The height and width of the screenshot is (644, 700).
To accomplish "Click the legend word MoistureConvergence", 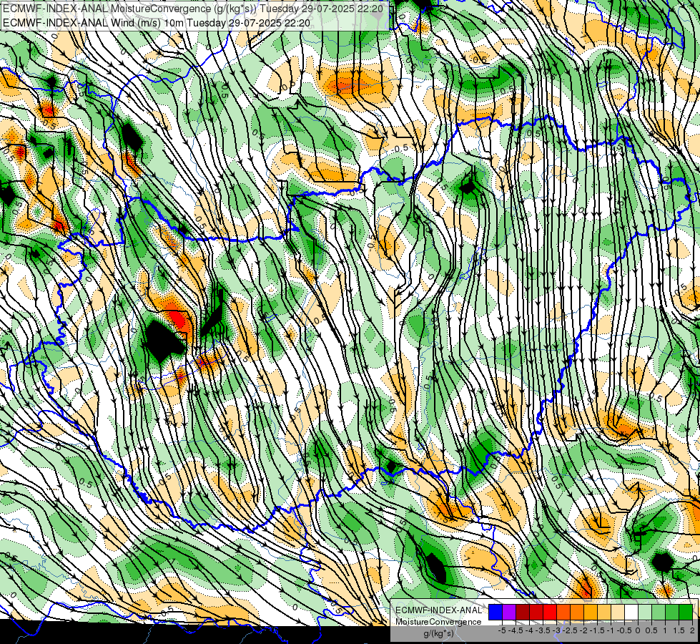I will [438, 622].
